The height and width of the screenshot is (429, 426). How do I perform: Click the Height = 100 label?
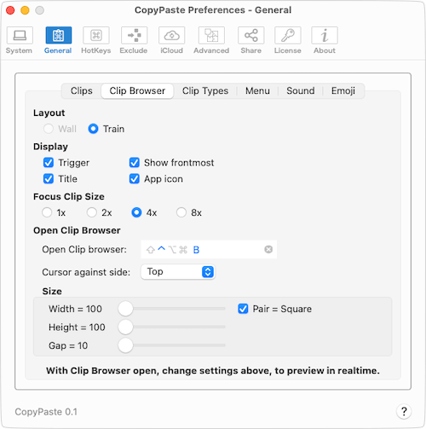pyautogui.click(x=77, y=328)
